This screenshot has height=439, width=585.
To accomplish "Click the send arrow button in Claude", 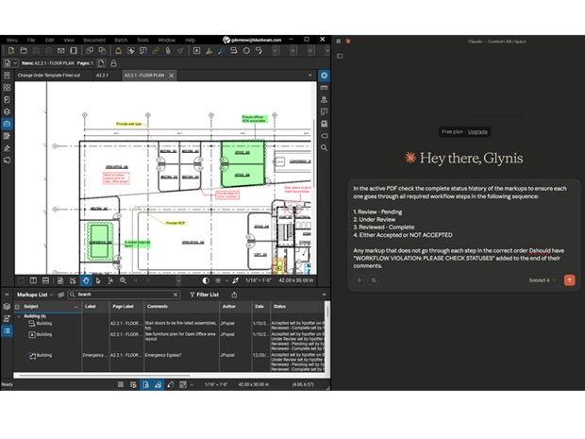I will tap(569, 280).
